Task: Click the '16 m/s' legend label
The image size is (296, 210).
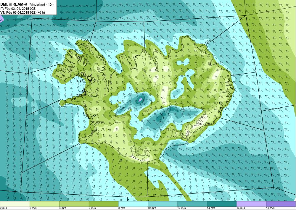Action: tap(241, 208)
